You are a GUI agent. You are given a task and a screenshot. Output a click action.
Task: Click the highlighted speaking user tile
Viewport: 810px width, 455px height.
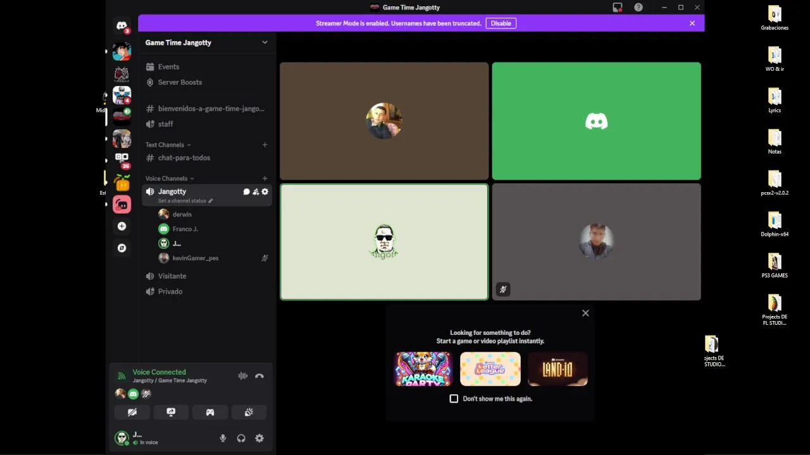click(384, 242)
